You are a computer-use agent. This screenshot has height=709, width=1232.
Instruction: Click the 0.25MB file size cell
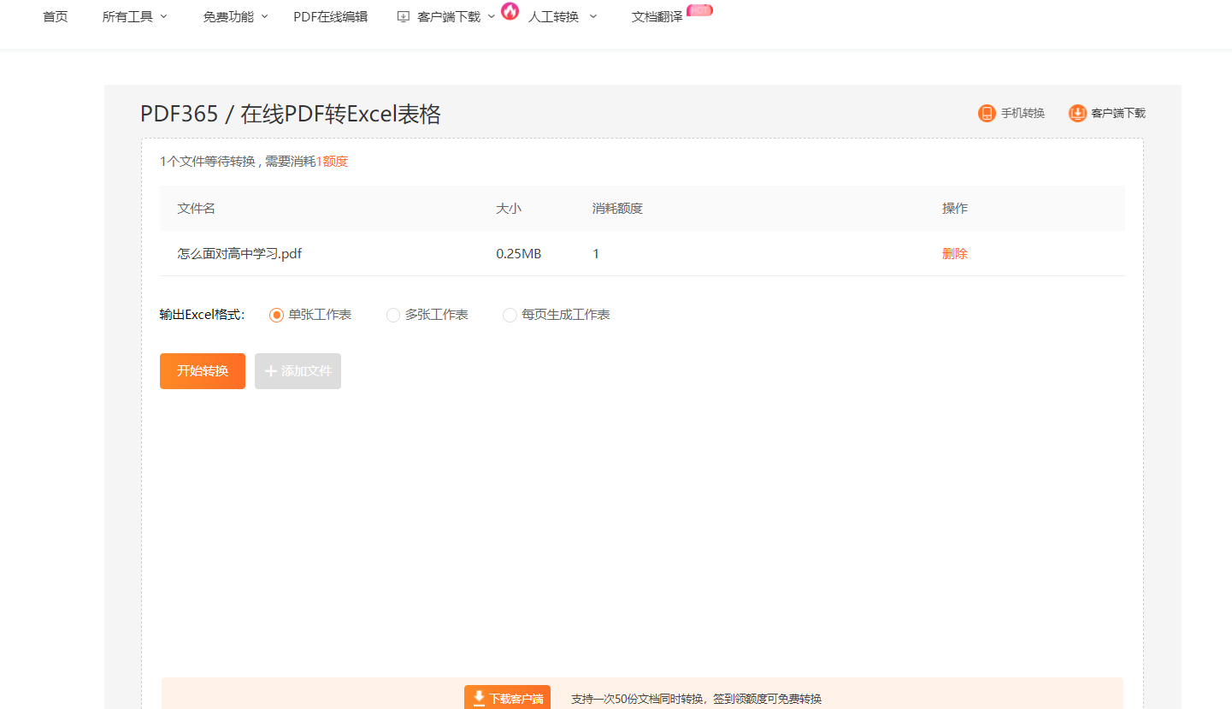pyautogui.click(x=519, y=254)
